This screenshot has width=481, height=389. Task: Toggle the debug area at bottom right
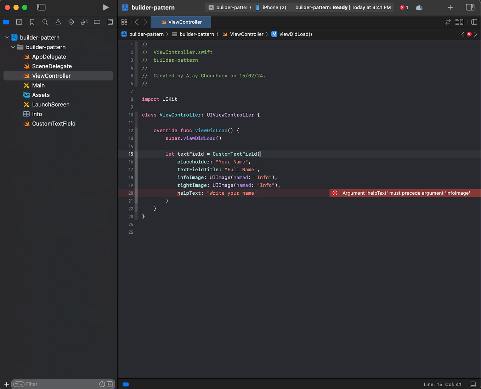point(472,384)
